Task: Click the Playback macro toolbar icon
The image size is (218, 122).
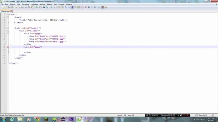Action: pyautogui.click(x=92, y=7)
